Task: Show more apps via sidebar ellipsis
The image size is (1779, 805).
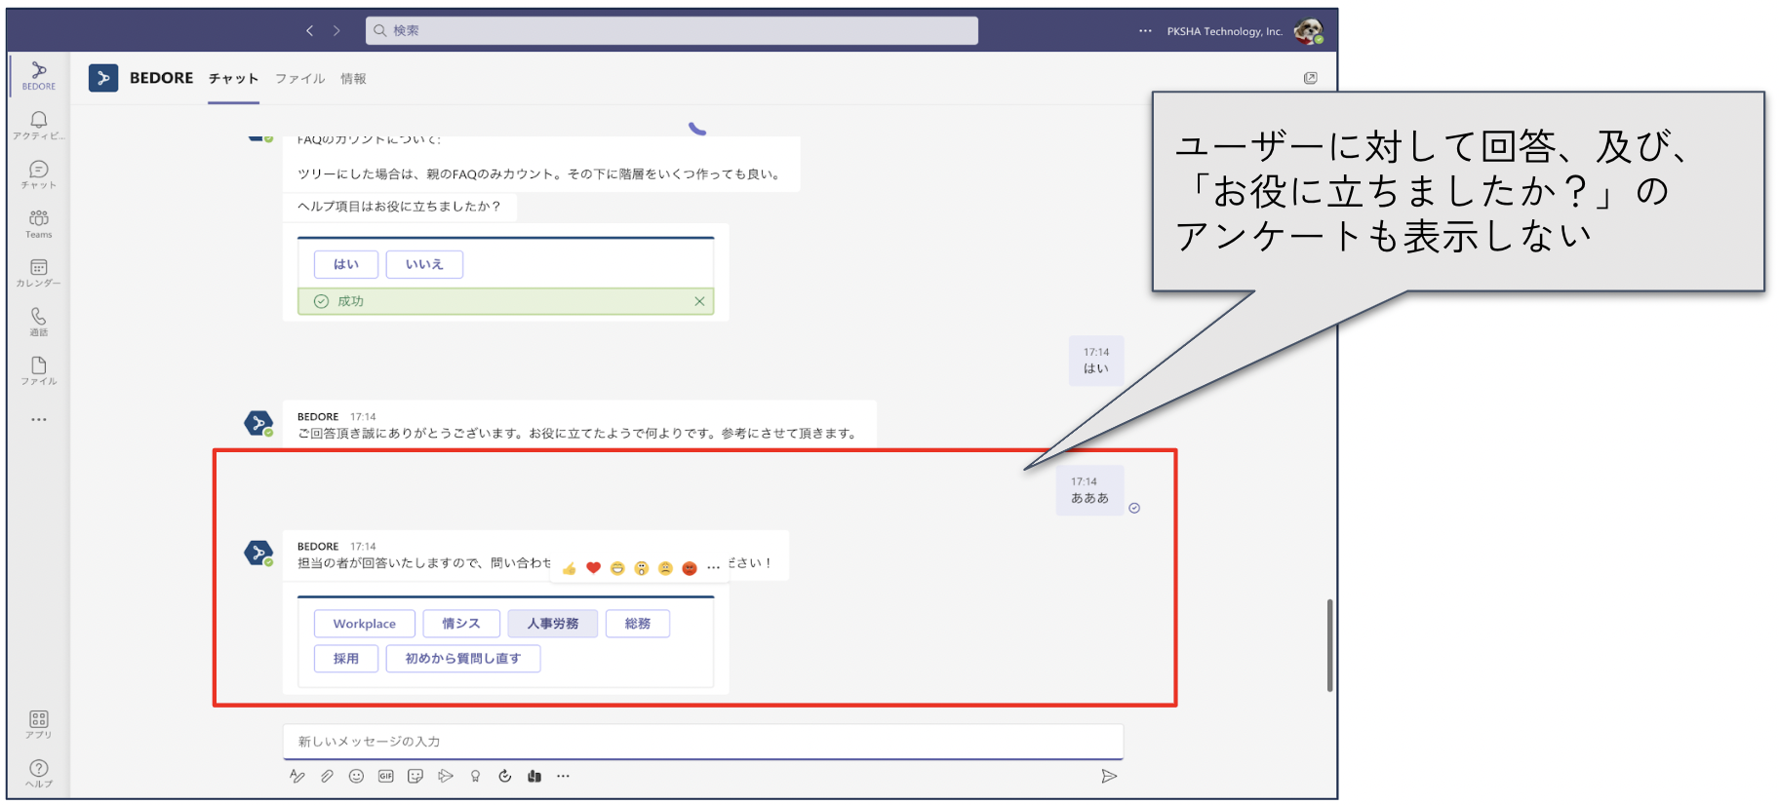Action: click(39, 420)
